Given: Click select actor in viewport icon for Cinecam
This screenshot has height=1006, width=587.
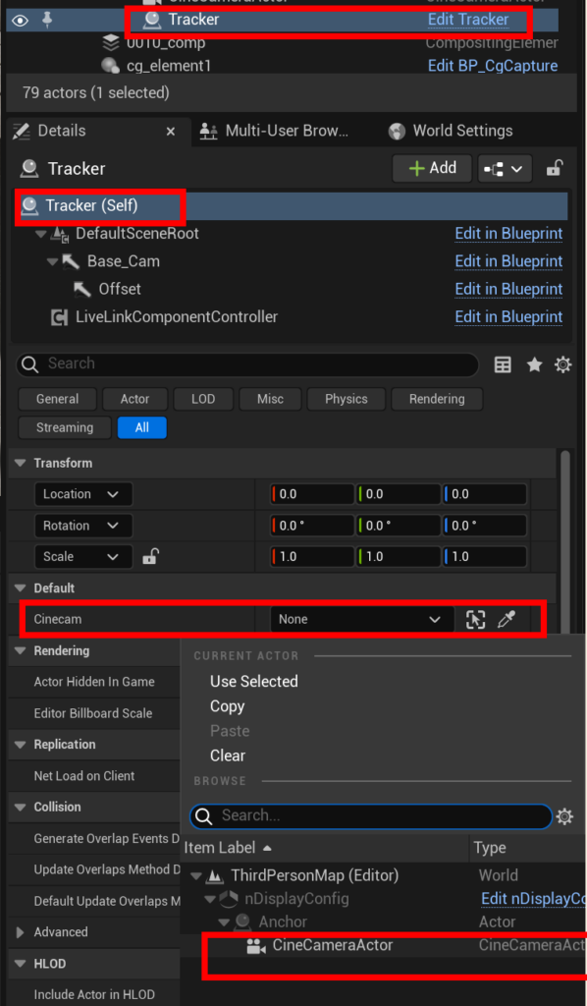Looking at the screenshot, I should tap(475, 620).
